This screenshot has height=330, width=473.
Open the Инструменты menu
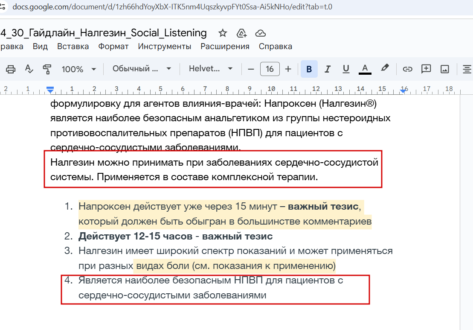click(x=164, y=47)
